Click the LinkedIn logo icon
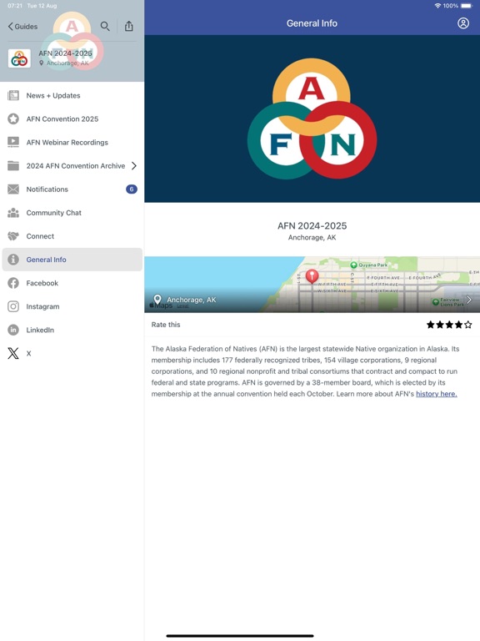480x641 pixels. point(13,330)
